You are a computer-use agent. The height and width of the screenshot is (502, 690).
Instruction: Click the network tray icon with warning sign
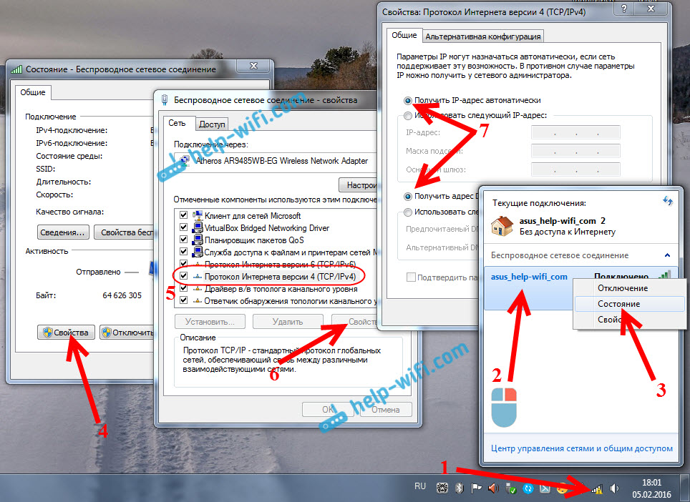click(596, 488)
